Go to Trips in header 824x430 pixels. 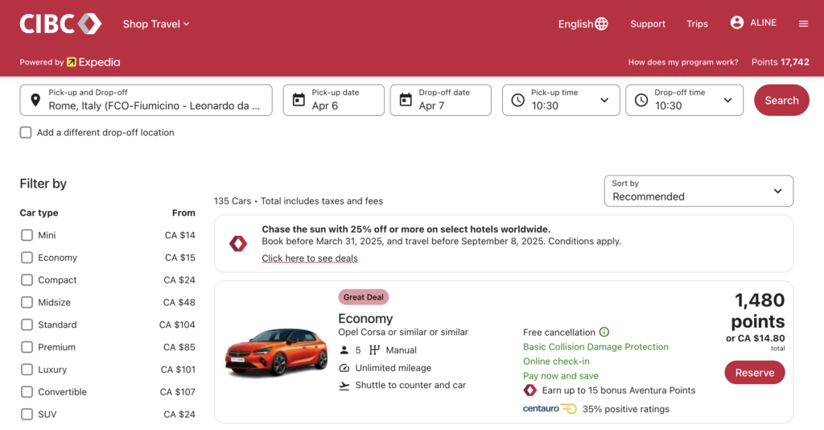coord(697,23)
